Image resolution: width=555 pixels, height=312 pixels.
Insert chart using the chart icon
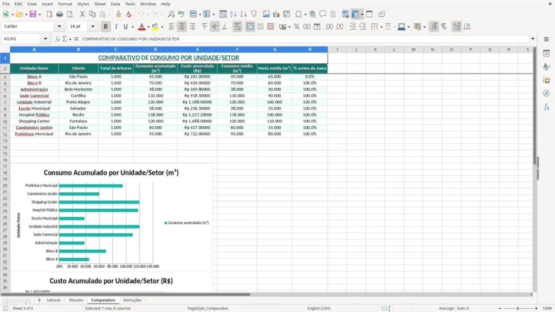[x=276, y=14]
